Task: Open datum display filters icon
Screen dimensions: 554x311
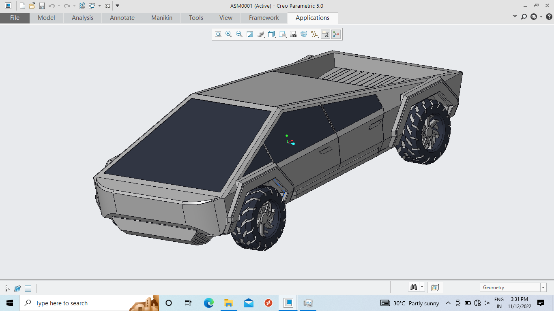Action: tap(314, 34)
